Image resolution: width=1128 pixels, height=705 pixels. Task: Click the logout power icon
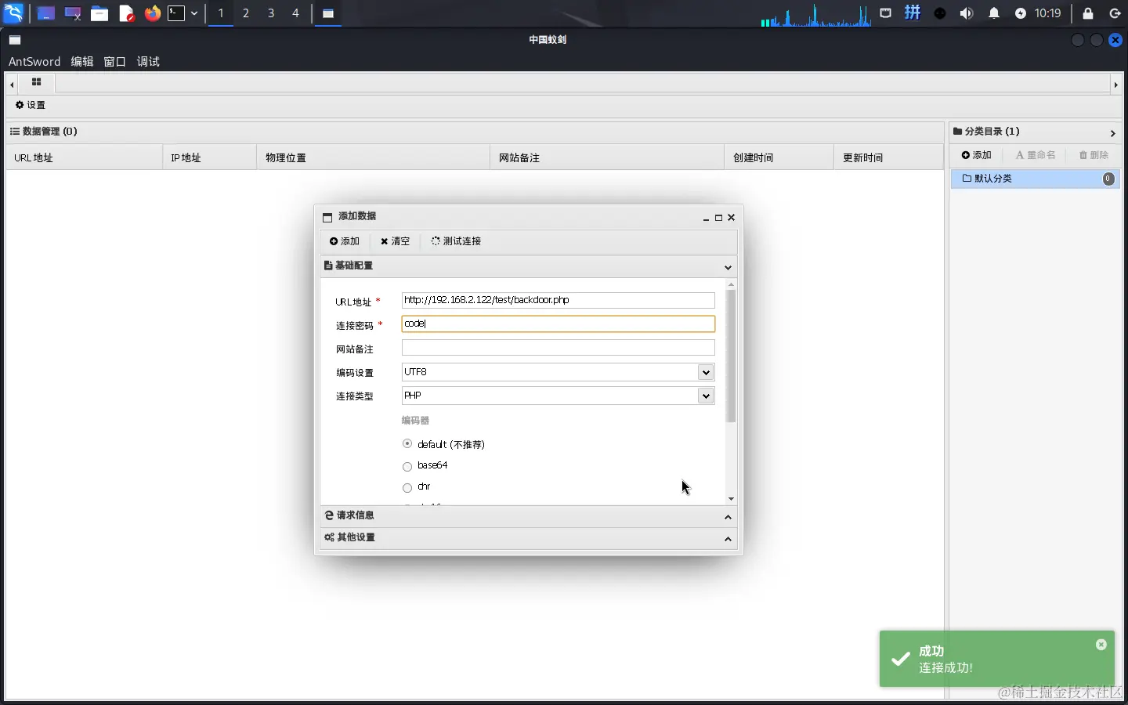(1115, 13)
